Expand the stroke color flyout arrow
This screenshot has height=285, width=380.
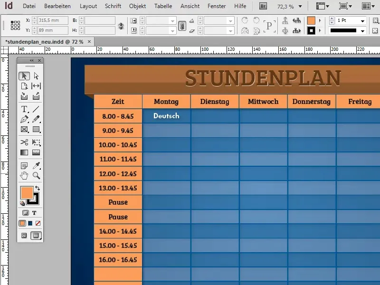320,31
